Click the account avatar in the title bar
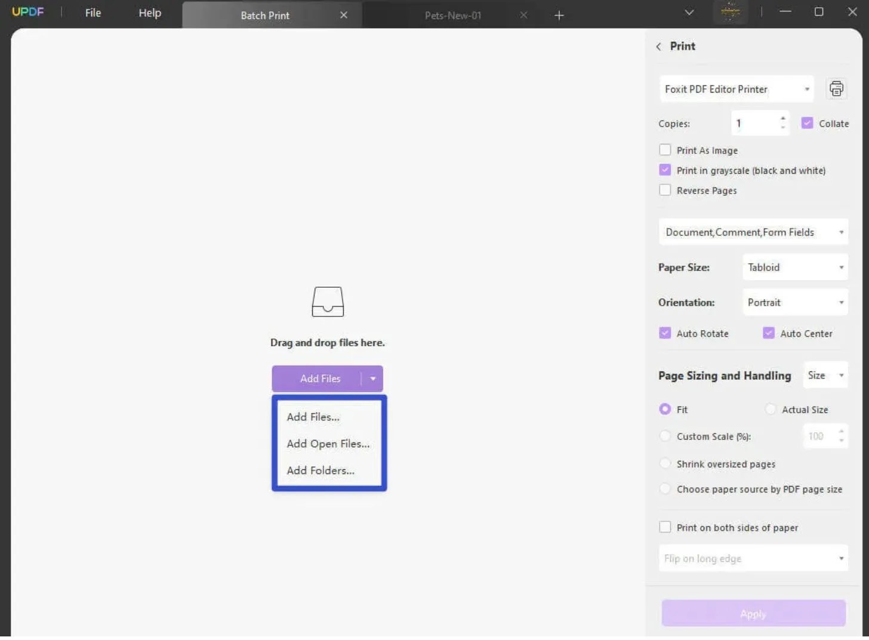 (731, 12)
